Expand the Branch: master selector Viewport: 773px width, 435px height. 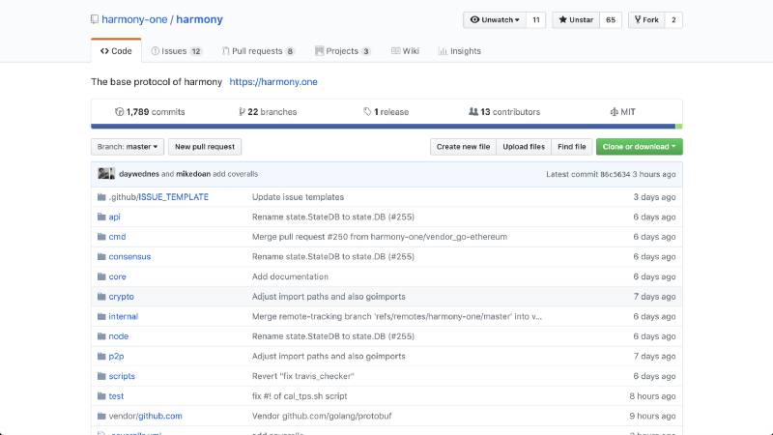[x=127, y=147]
